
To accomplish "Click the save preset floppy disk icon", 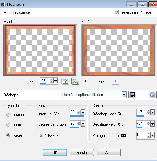I will coord(132,95).
